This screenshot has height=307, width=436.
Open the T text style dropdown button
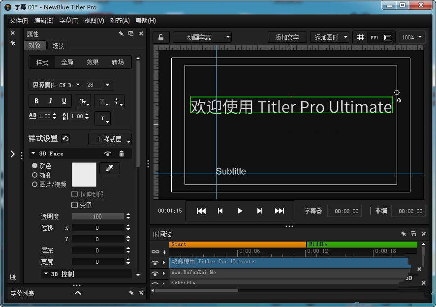(x=103, y=119)
